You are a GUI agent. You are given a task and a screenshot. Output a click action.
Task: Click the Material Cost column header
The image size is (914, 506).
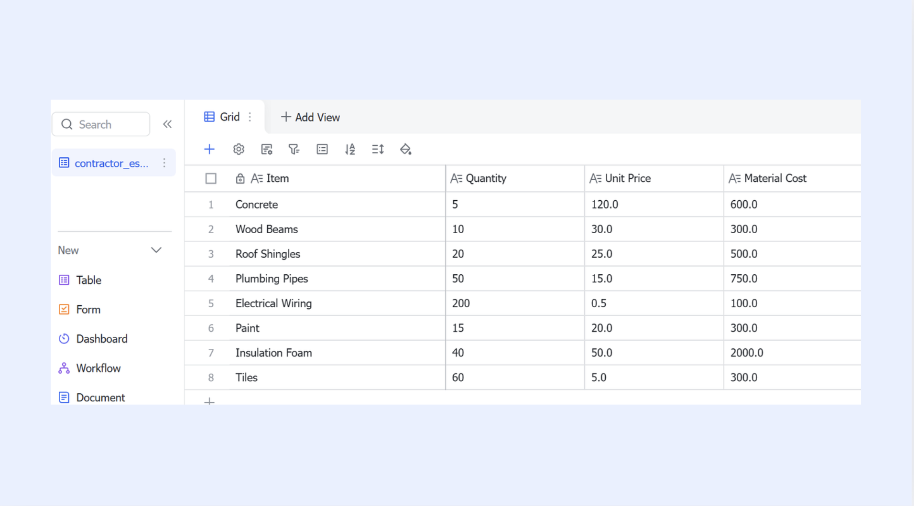[x=792, y=179]
